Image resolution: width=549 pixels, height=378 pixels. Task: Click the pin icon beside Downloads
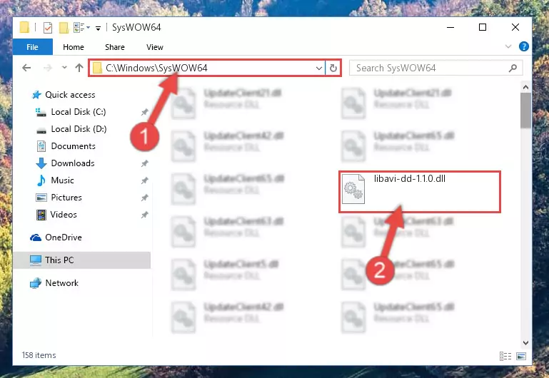click(144, 163)
